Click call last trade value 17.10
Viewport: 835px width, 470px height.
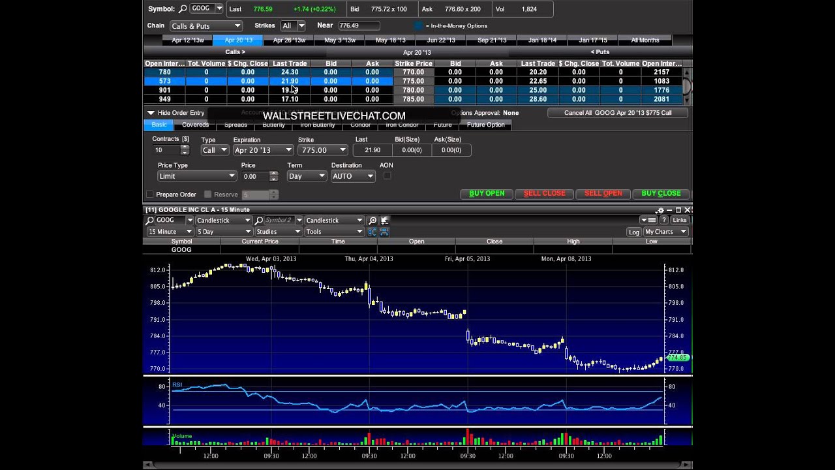coord(290,99)
